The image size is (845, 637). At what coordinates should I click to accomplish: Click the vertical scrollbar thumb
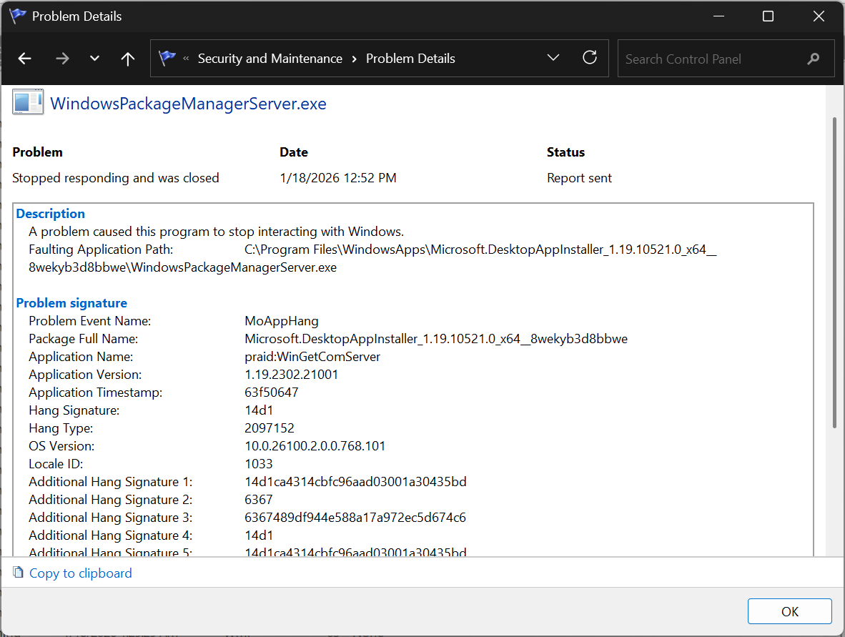(835, 272)
